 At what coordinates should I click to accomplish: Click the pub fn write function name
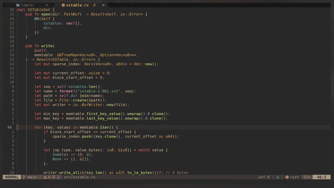47,46
